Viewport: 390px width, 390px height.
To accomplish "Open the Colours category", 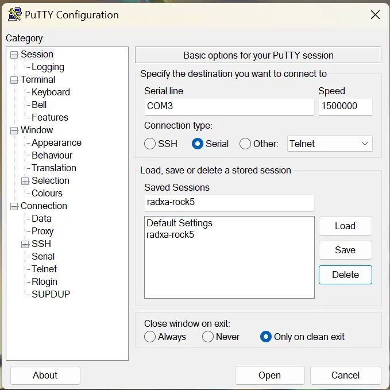I will [x=47, y=193].
